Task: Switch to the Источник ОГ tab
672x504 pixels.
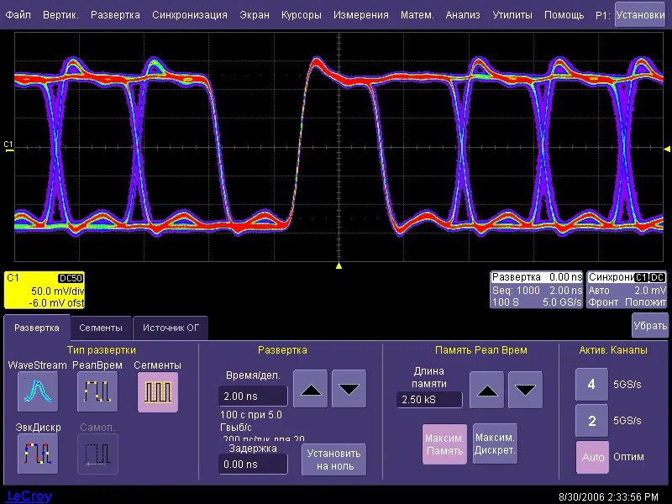Action: point(171,328)
